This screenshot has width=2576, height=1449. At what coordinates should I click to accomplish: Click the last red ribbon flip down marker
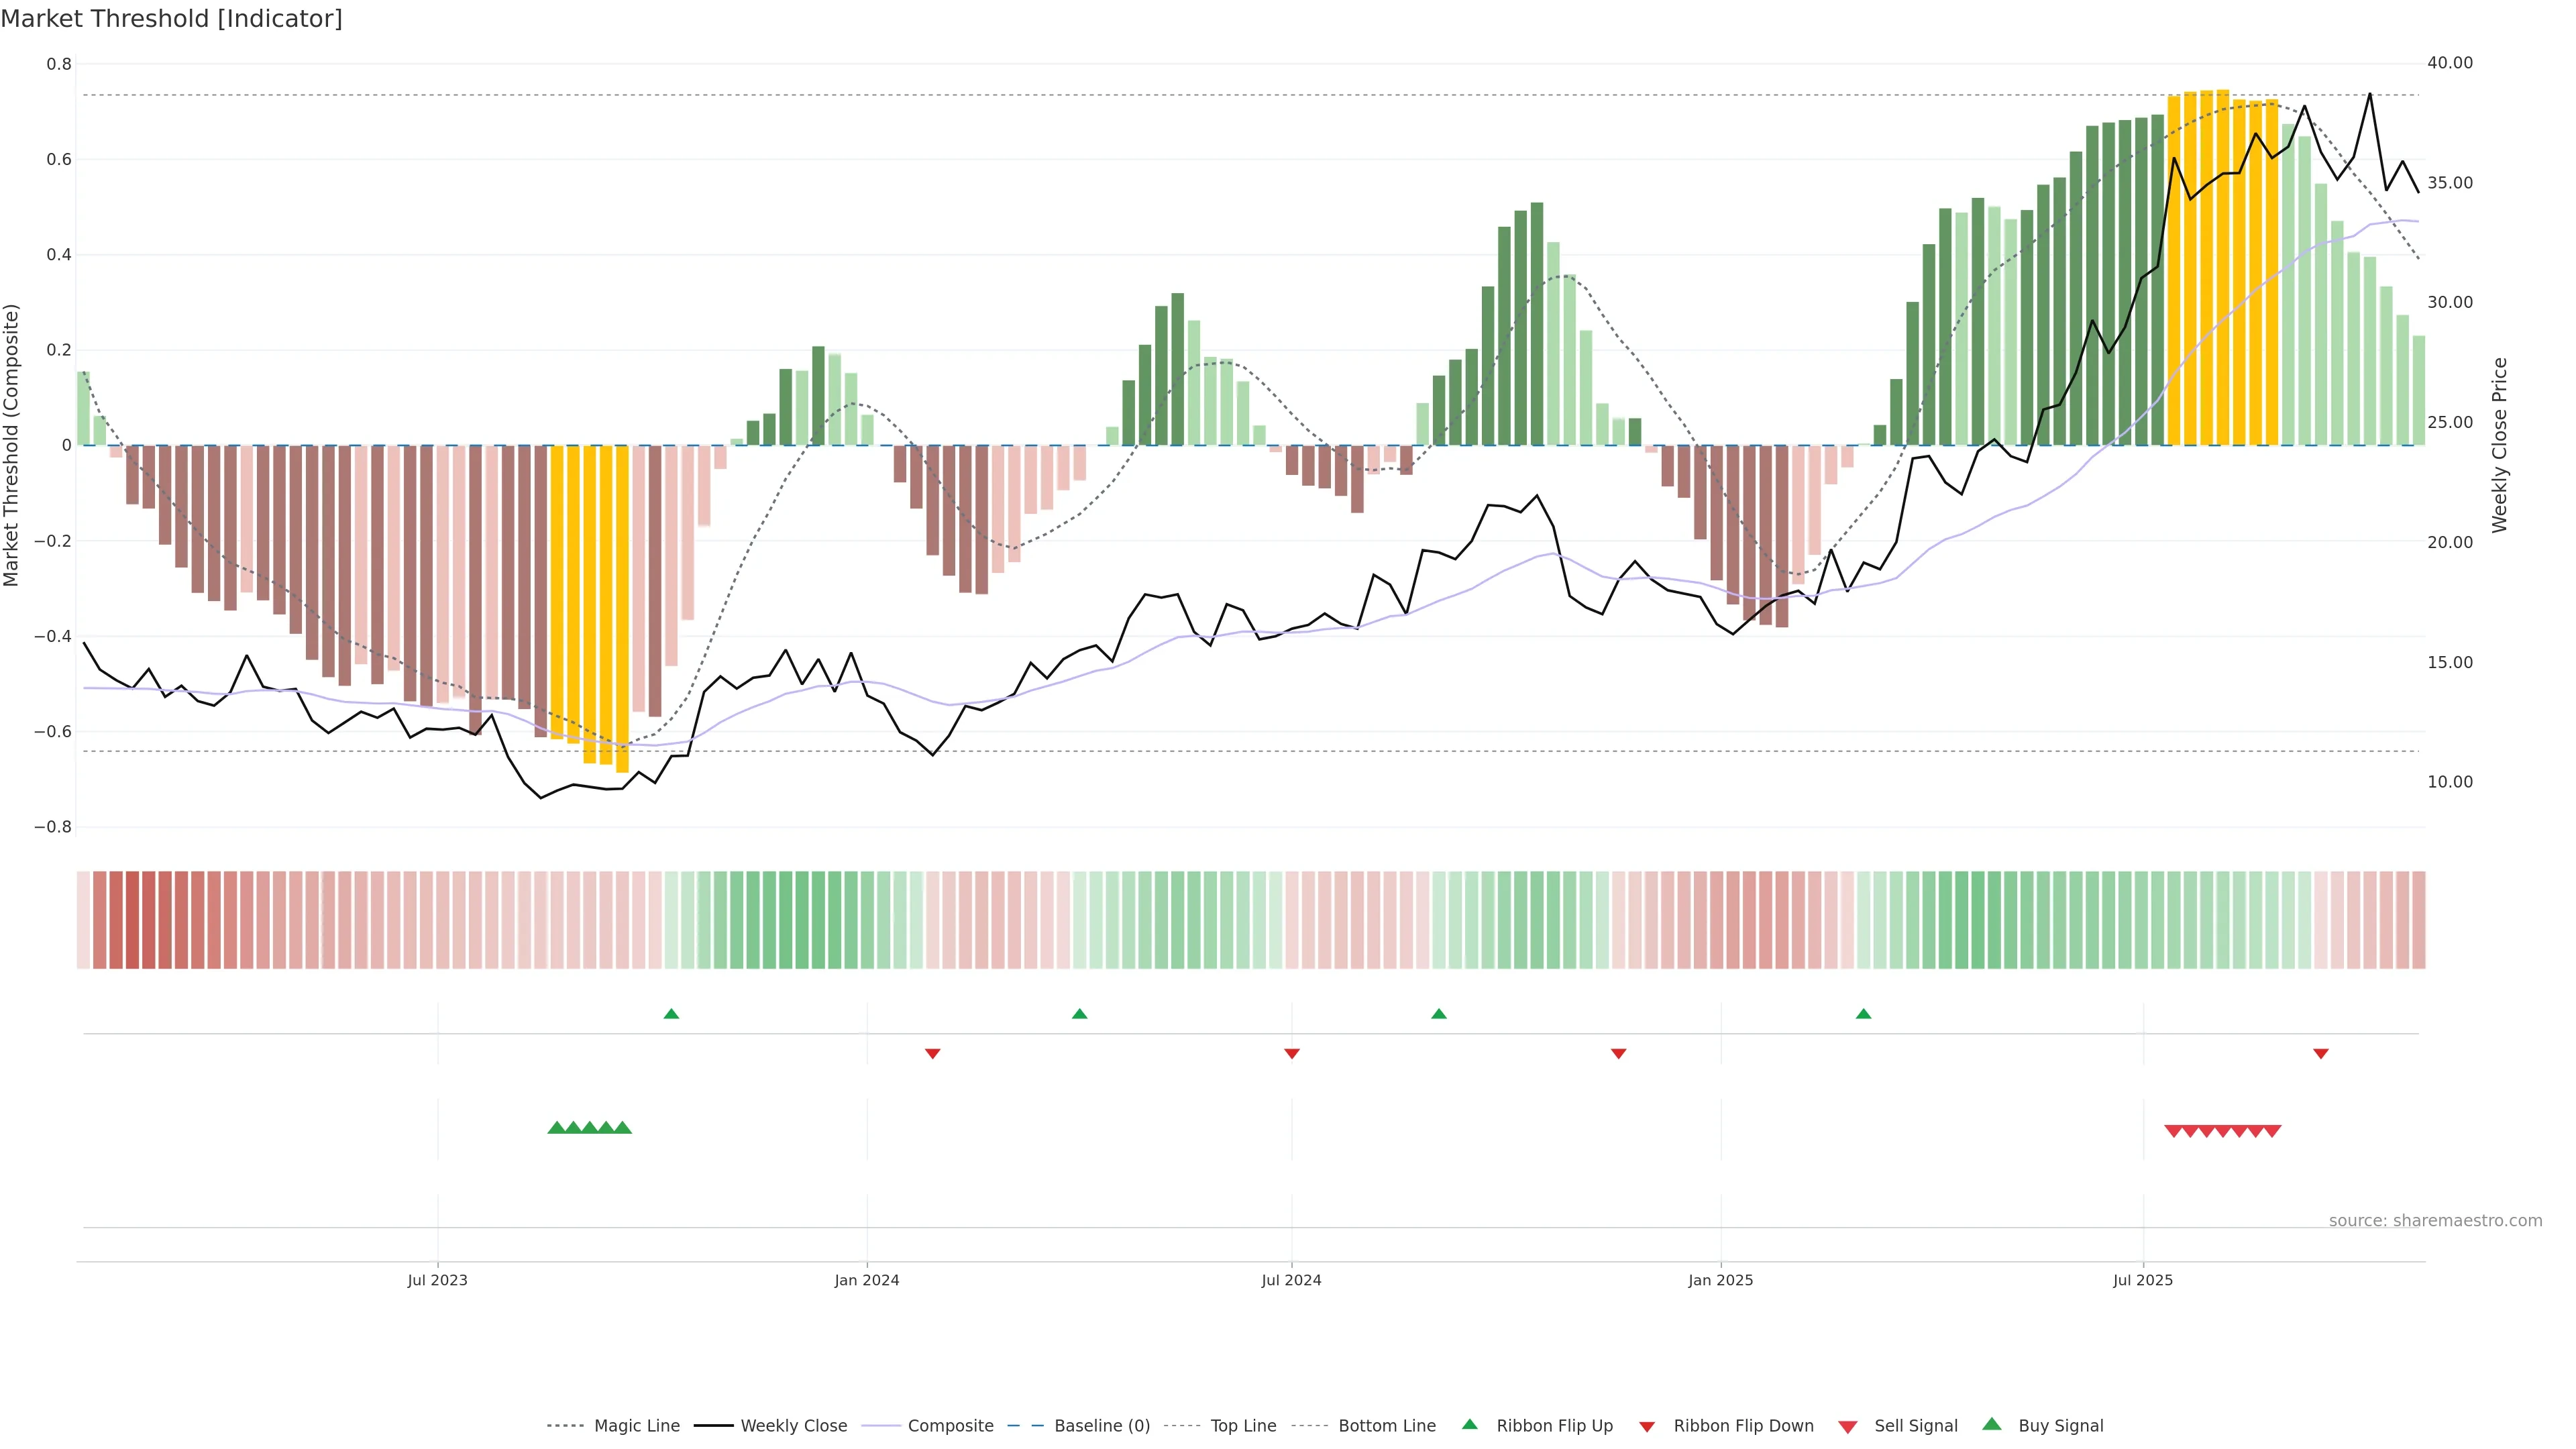pos(2321,1054)
